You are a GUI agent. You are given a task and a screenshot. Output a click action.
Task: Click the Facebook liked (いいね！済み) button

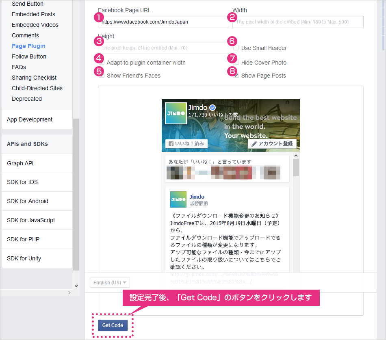(186, 144)
